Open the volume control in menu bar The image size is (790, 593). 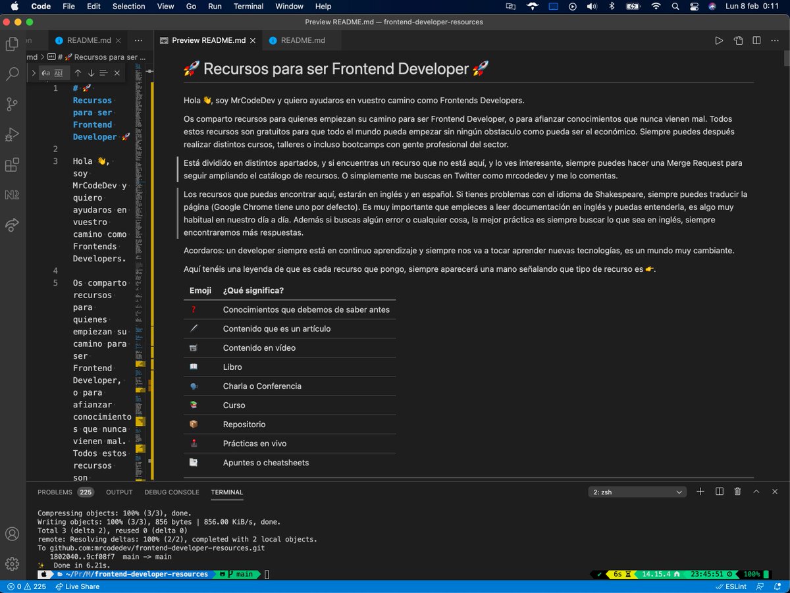click(592, 6)
